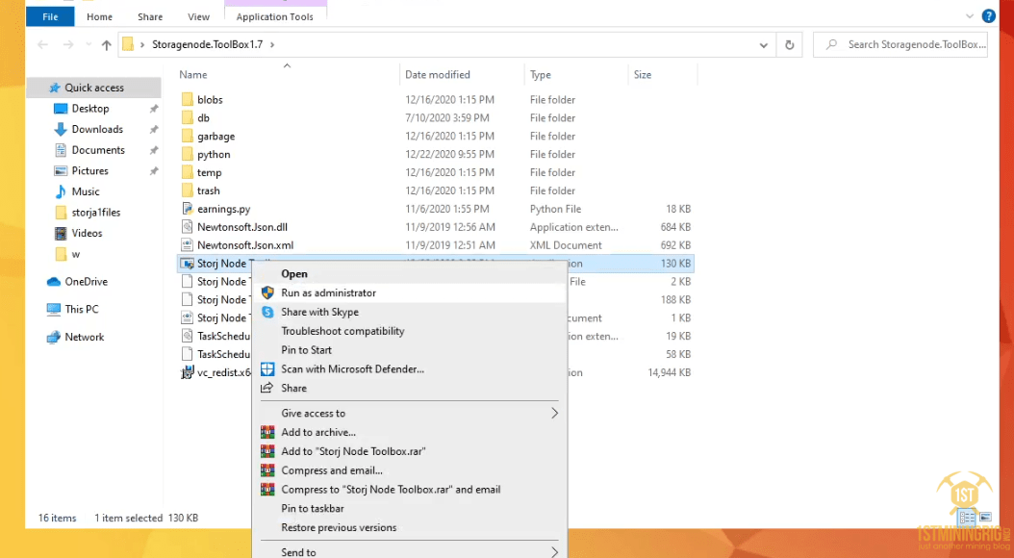Go up one folder level arrow
Viewport: 1014px width, 558px height.
(107, 44)
